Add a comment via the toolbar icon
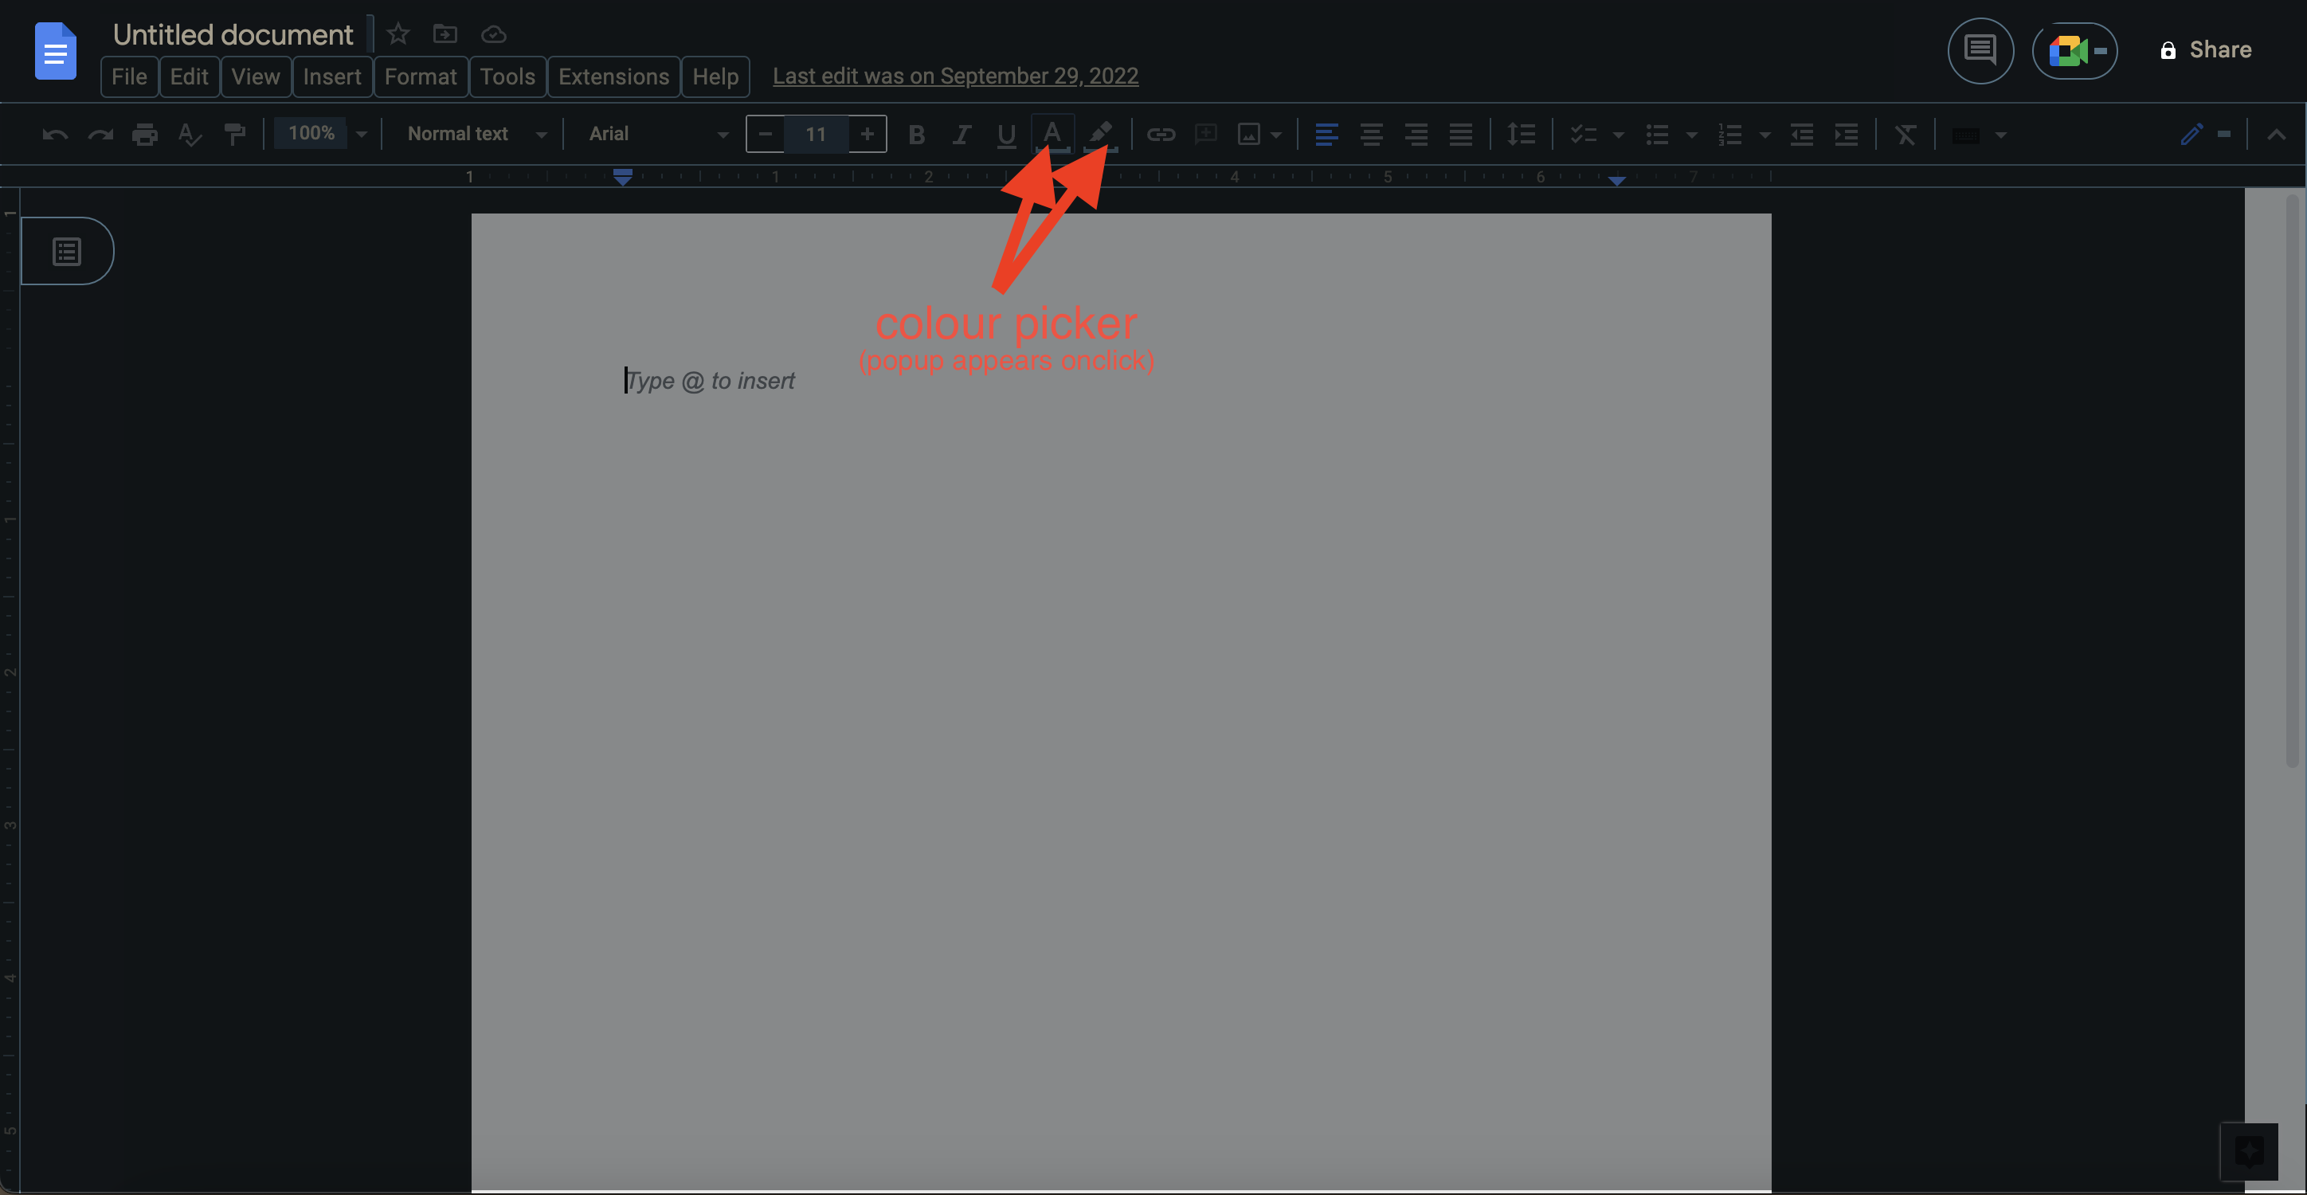2307x1195 pixels. coord(1204,134)
